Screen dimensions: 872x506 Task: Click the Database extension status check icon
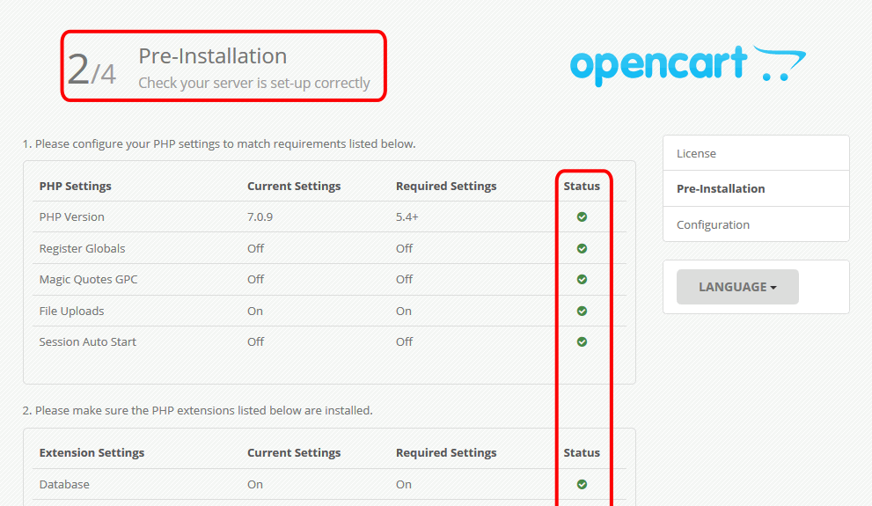[582, 484]
